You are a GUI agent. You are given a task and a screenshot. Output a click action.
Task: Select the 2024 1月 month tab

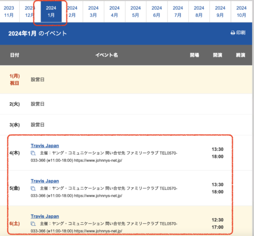pos(51,12)
